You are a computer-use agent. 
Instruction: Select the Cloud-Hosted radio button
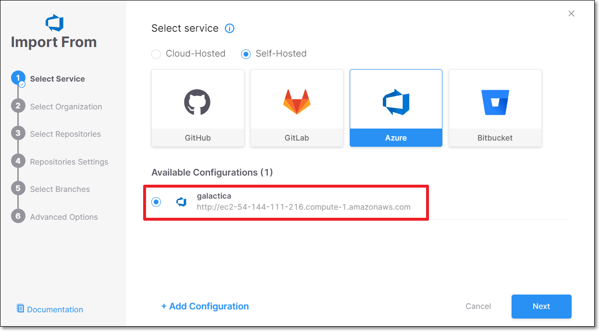[x=156, y=54]
